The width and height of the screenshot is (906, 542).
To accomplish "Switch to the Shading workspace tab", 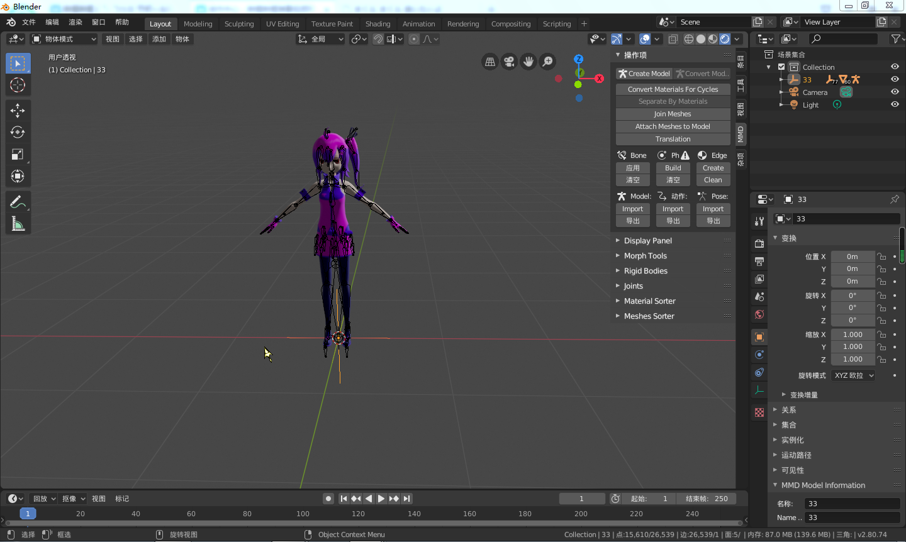I will tap(378, 24).
